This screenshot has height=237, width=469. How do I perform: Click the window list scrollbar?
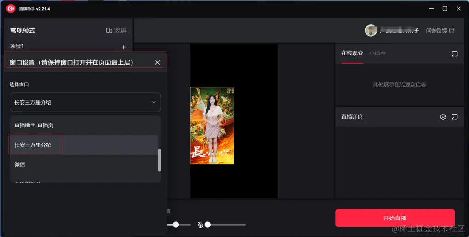[160, 160]
